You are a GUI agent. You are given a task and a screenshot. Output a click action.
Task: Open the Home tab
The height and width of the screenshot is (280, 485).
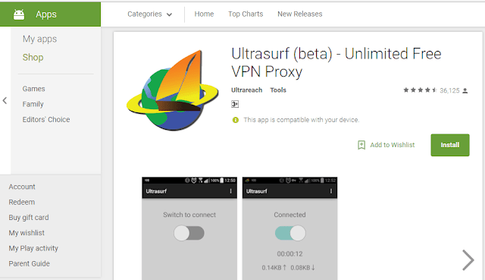(x=204, y=14)
